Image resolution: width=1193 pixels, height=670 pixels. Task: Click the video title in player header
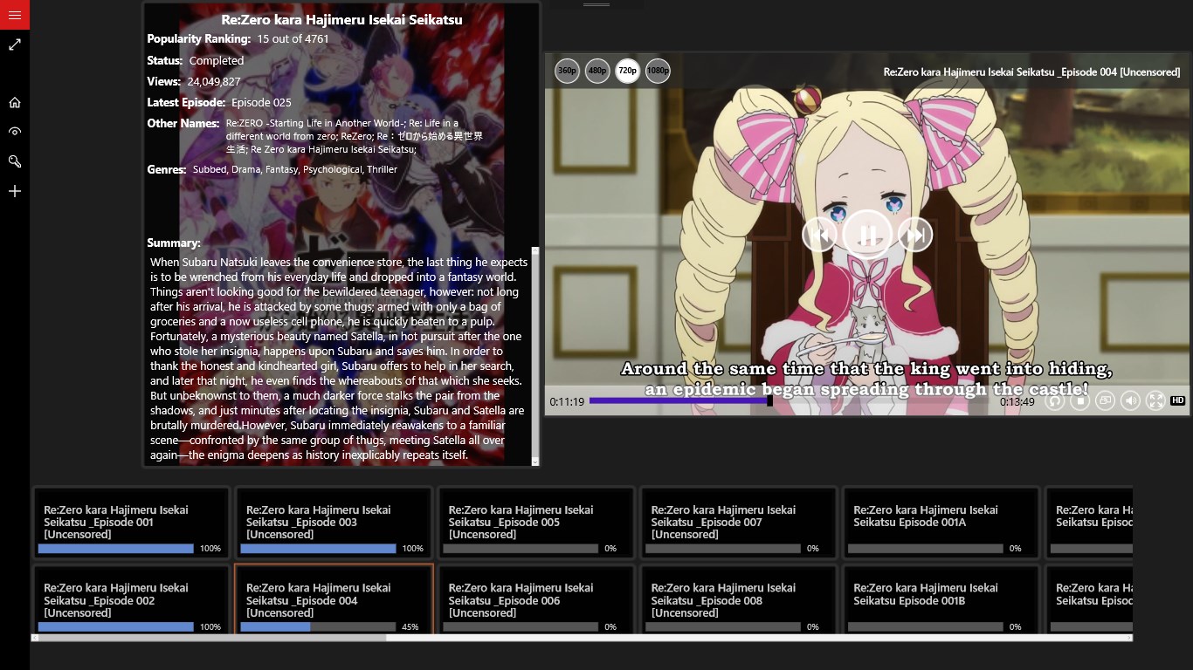tap(1031, 72)
